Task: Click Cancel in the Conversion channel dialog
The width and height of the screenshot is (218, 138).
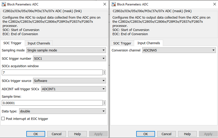Action: click(x=166, y=134)
